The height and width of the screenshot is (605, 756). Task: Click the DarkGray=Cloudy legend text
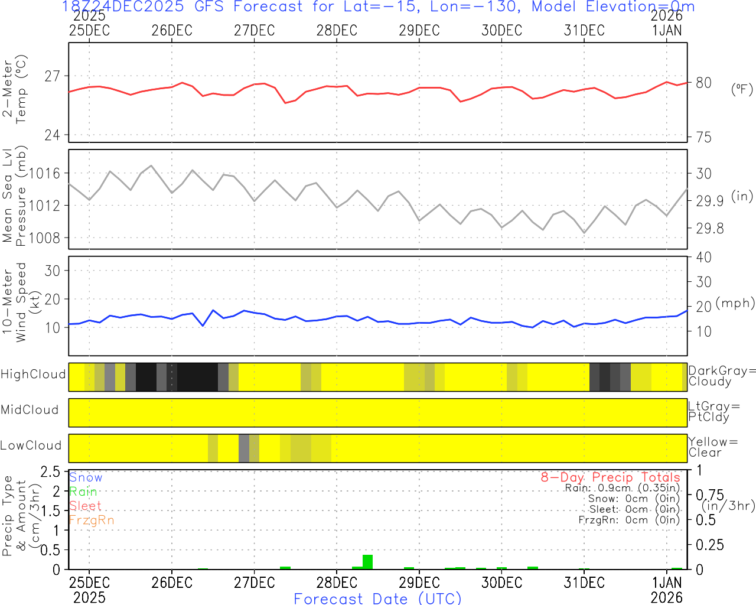tap(722, 376)
